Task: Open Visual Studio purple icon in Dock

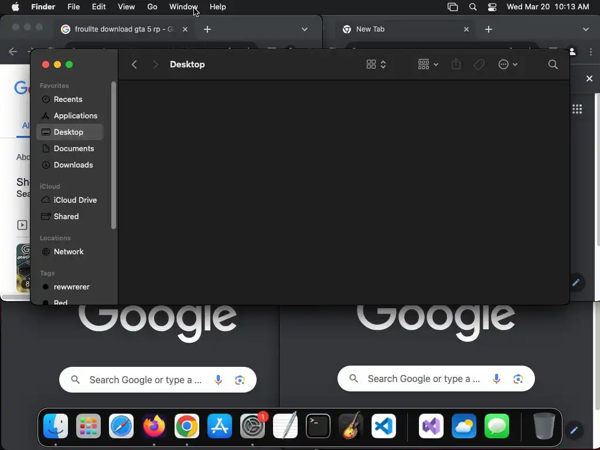Action: [431, 426]
